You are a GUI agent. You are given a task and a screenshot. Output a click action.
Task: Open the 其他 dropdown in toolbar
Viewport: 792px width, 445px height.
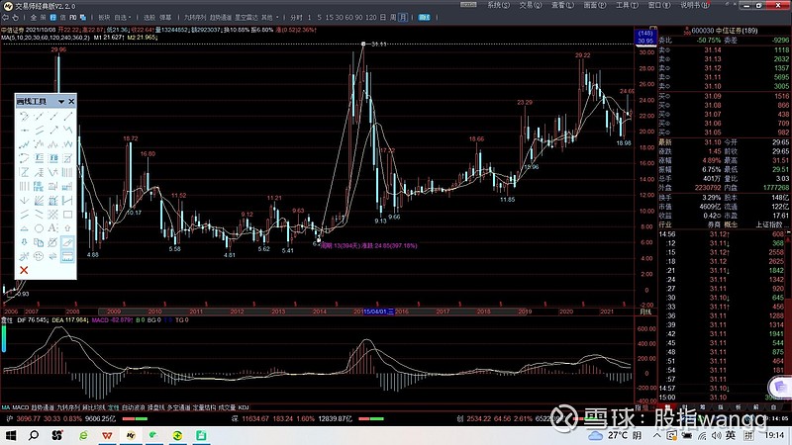(x=269, y=17)
